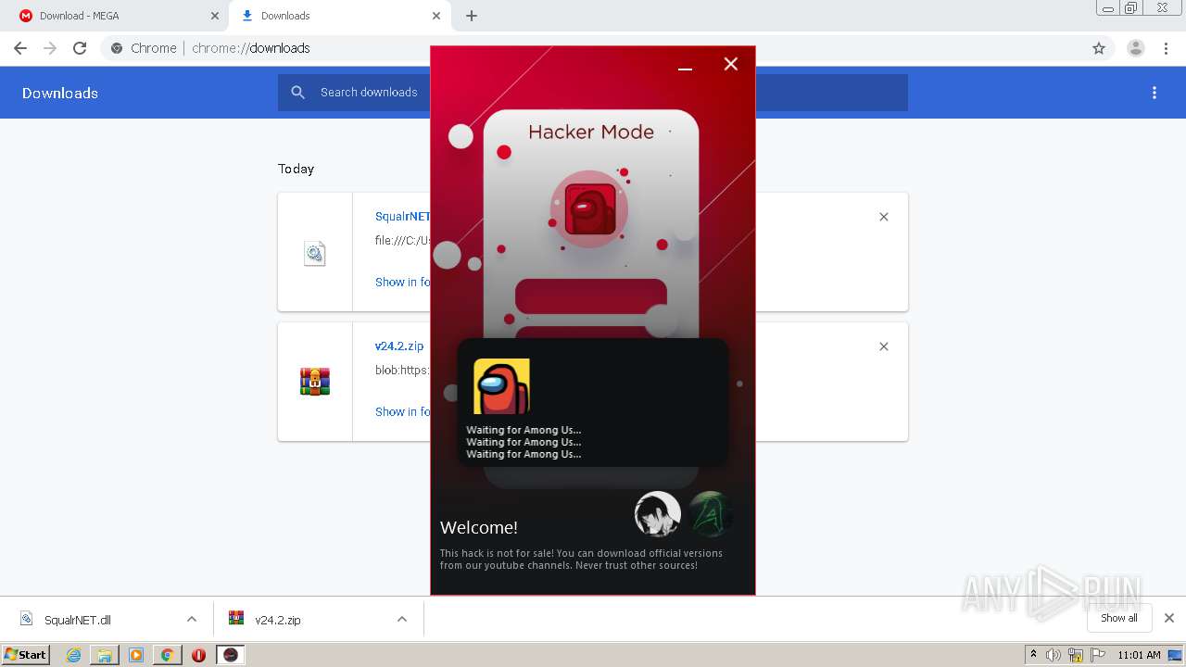Click the volume speaker tray icon
1186x667 pixels.
(x=1054, y=655)
